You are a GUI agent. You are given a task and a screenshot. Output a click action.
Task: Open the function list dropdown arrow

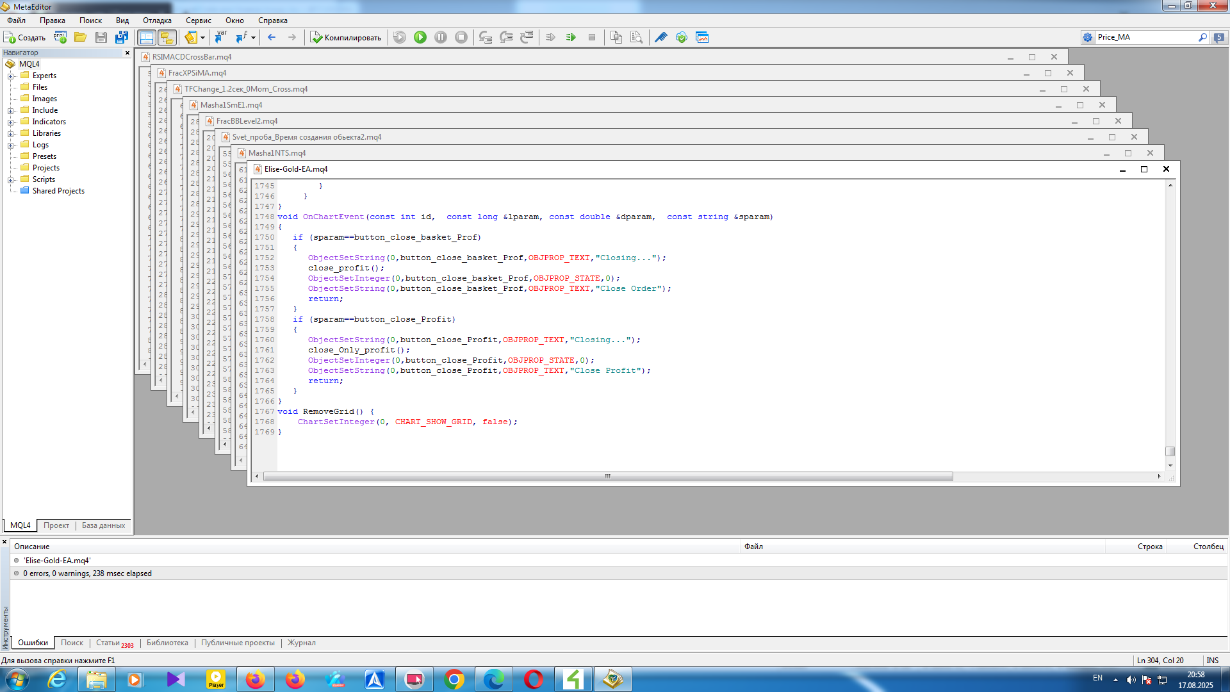pyautogui.click(x=253, y=37)
